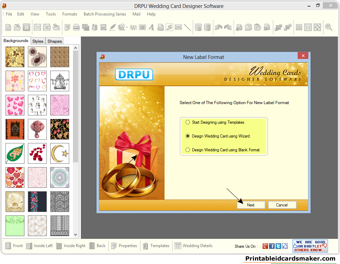Switch to the Backgrounds tab

pos(16,41)
